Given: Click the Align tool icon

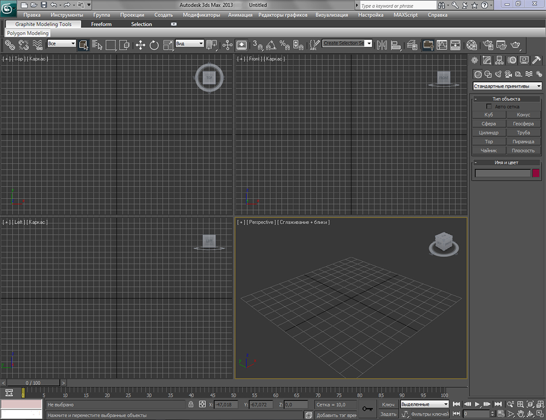Looking at the screenshot, I should point(395,45).
